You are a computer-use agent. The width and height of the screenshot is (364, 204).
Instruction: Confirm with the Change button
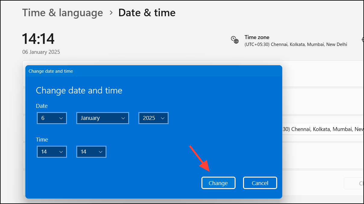218,183
